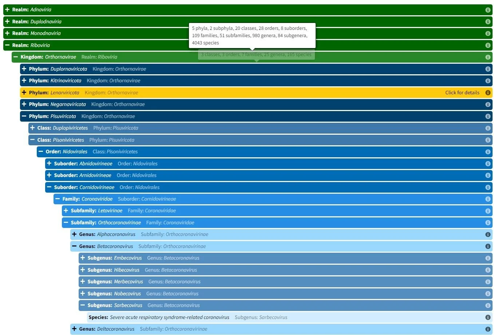Image resolution: width=494 pixels, height=335 pixels.
Task: Open info icon for Realm Riboviria
Action: click(488, 45)
